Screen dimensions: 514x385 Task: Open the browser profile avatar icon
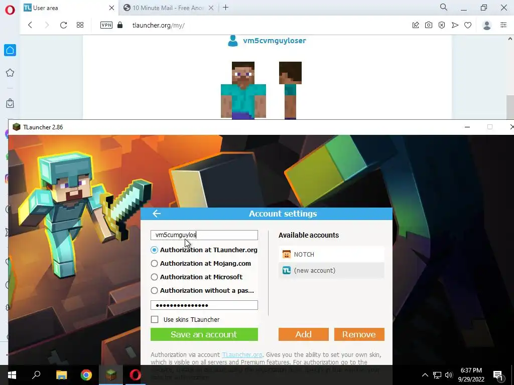point(487,25)
